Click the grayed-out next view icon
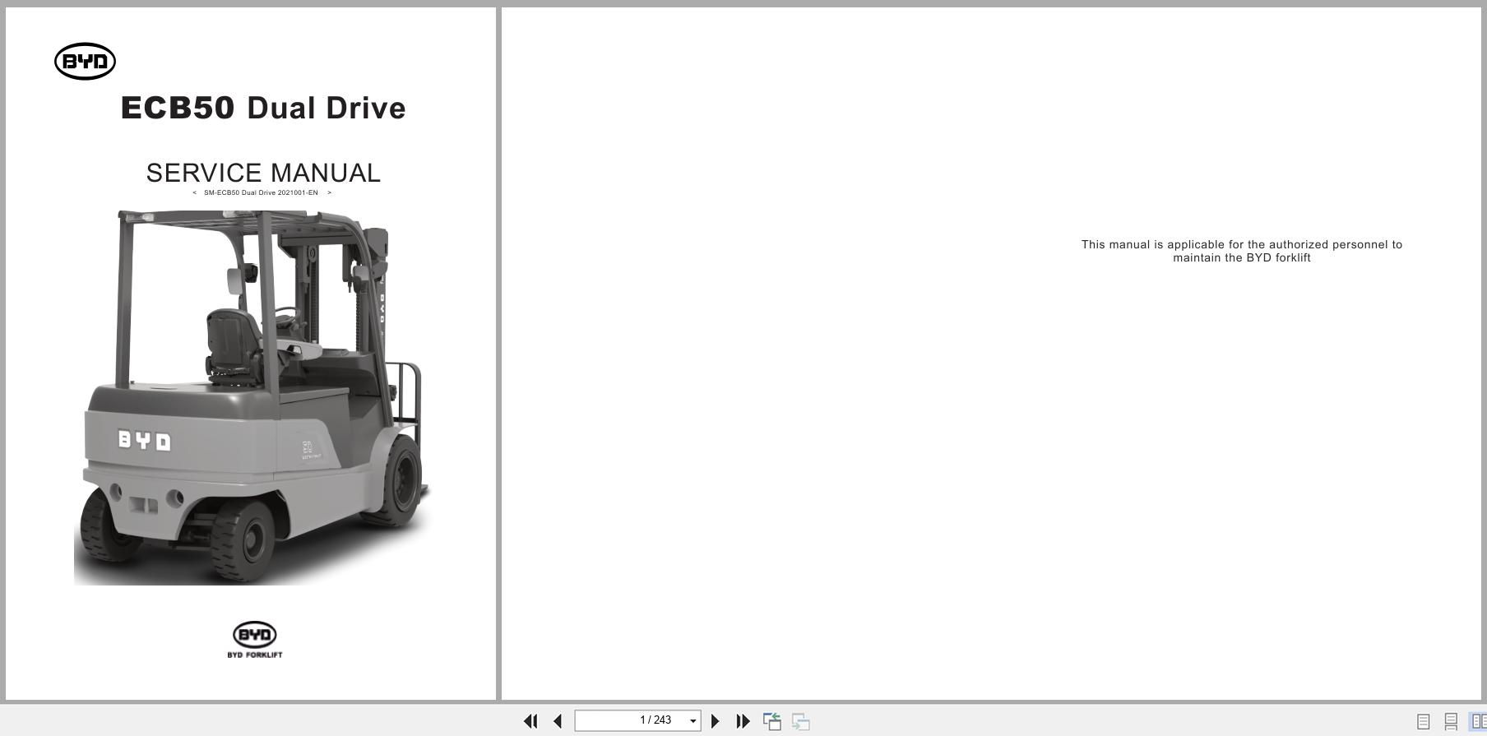Screen dimensions: 1487x736 800,721
